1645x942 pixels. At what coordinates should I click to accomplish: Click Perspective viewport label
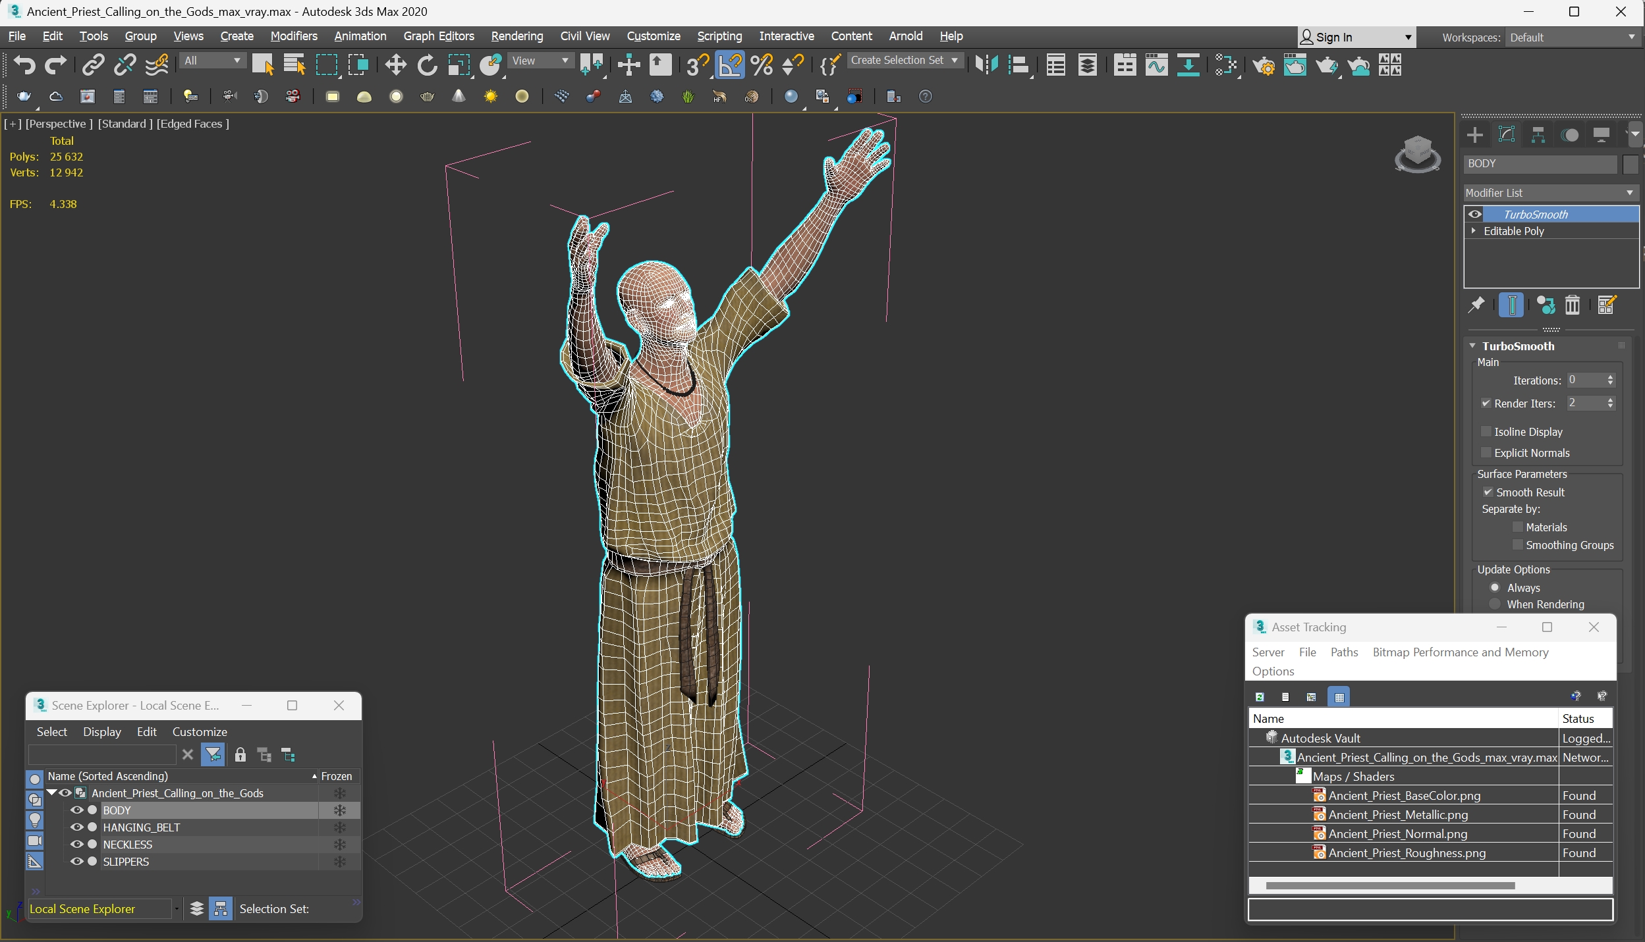tap(59, 124)
